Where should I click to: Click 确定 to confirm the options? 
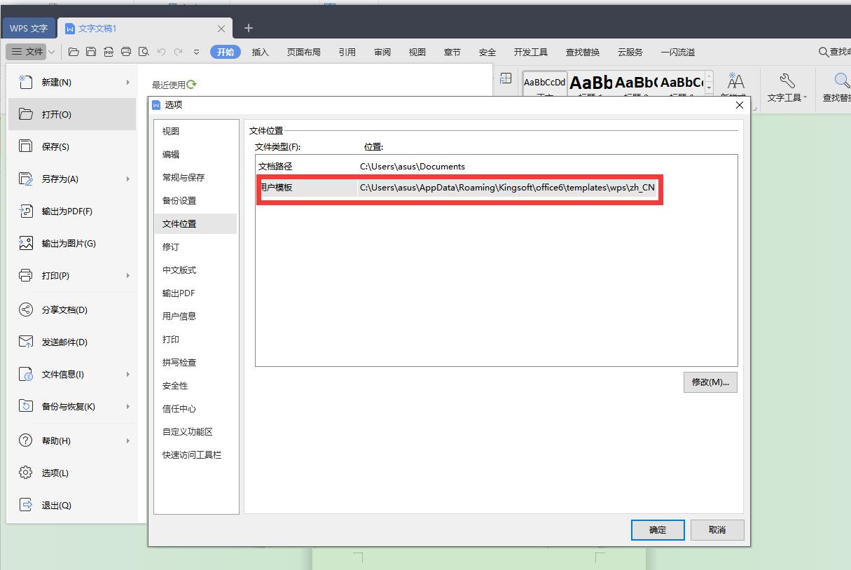pyautogui.click(x=657, y=530)
